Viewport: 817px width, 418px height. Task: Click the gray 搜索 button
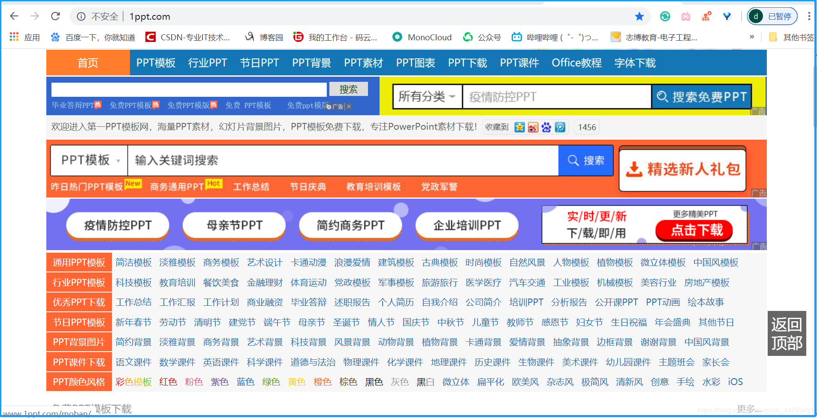(x=349, y=89)
